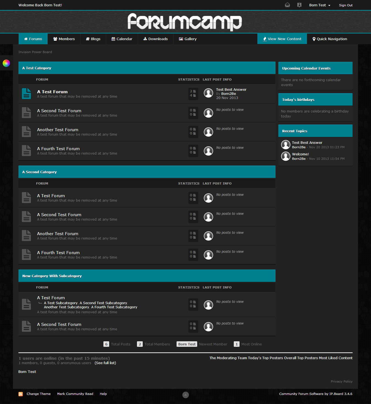Open the Change Theme selector
This screenshot has width=371, height=404.
(x=39, y=394)
